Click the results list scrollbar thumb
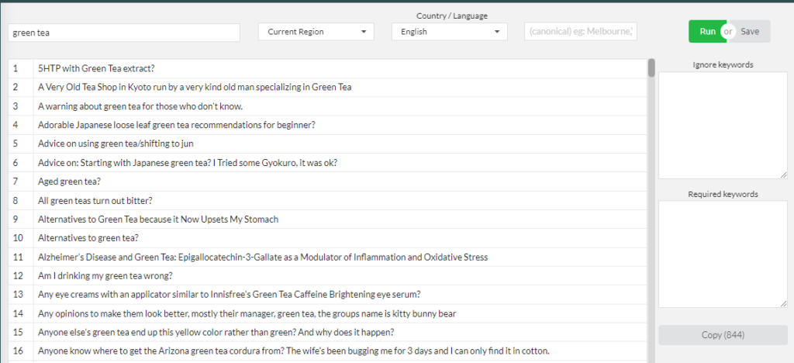 [x=651, y=67]
